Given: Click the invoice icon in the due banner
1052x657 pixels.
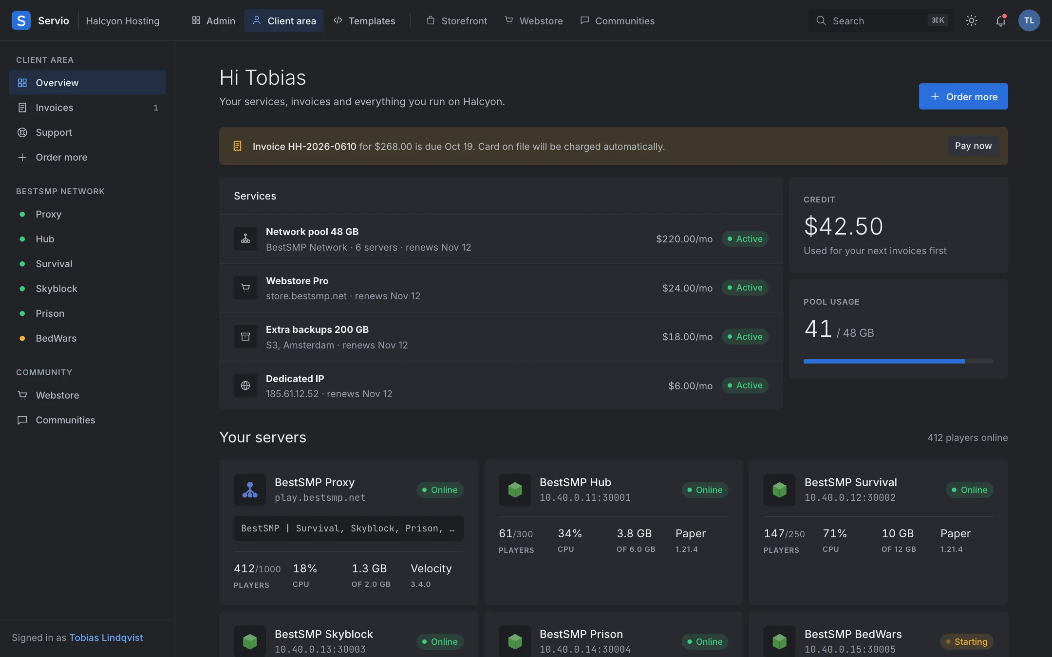Looking at the screenshot, I should tap(238, 146).
